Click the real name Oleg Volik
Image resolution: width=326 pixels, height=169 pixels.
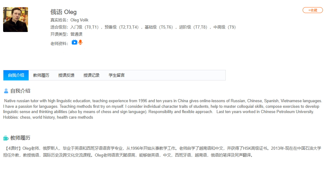[79, 20]
